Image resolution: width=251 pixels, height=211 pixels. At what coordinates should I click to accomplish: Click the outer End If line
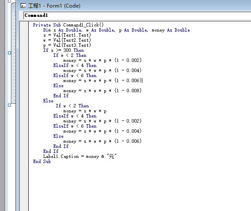[x=51, y=151]
